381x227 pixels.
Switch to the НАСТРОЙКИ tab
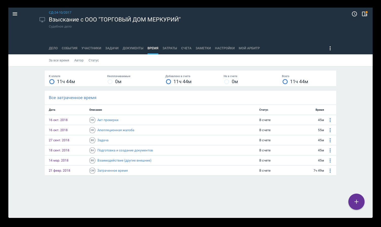click(225, 48)
